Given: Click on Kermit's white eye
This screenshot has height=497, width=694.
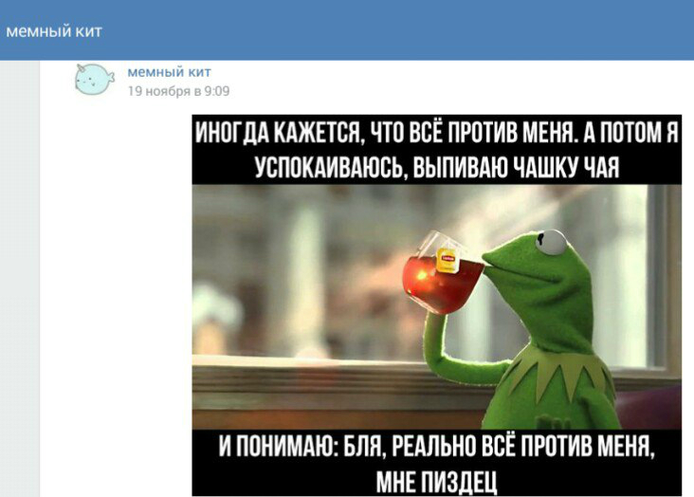Looking at the screenshot, I should [550, 242].
